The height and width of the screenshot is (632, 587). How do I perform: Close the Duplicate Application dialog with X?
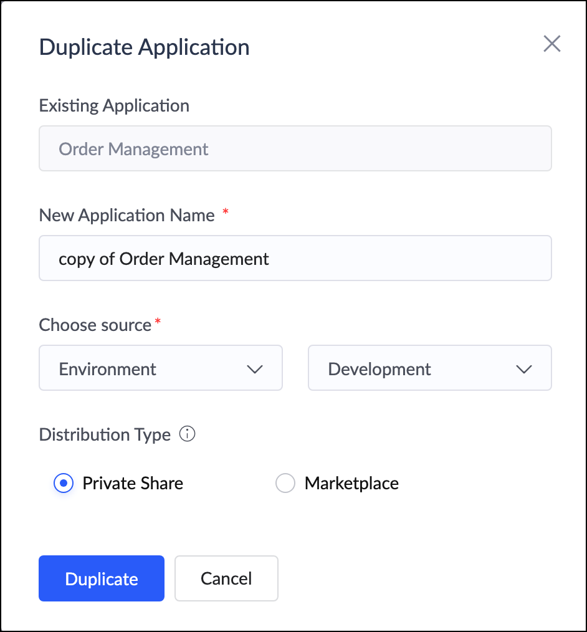pyautogui.click(x=552, y=44)
